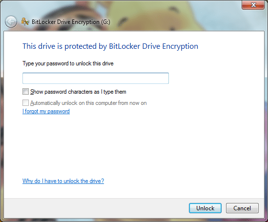Click the BitLocker key and lock icon

pos(25,21)
